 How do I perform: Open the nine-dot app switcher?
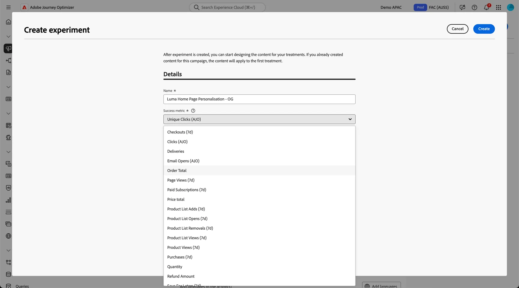coord(499,7)
